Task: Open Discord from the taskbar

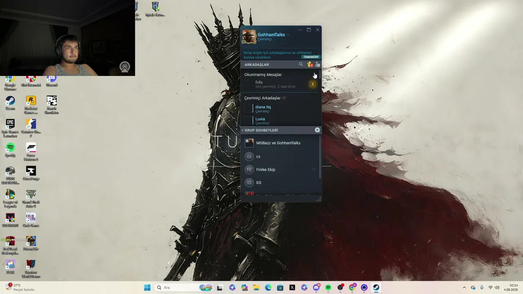Action: (316, 287)
